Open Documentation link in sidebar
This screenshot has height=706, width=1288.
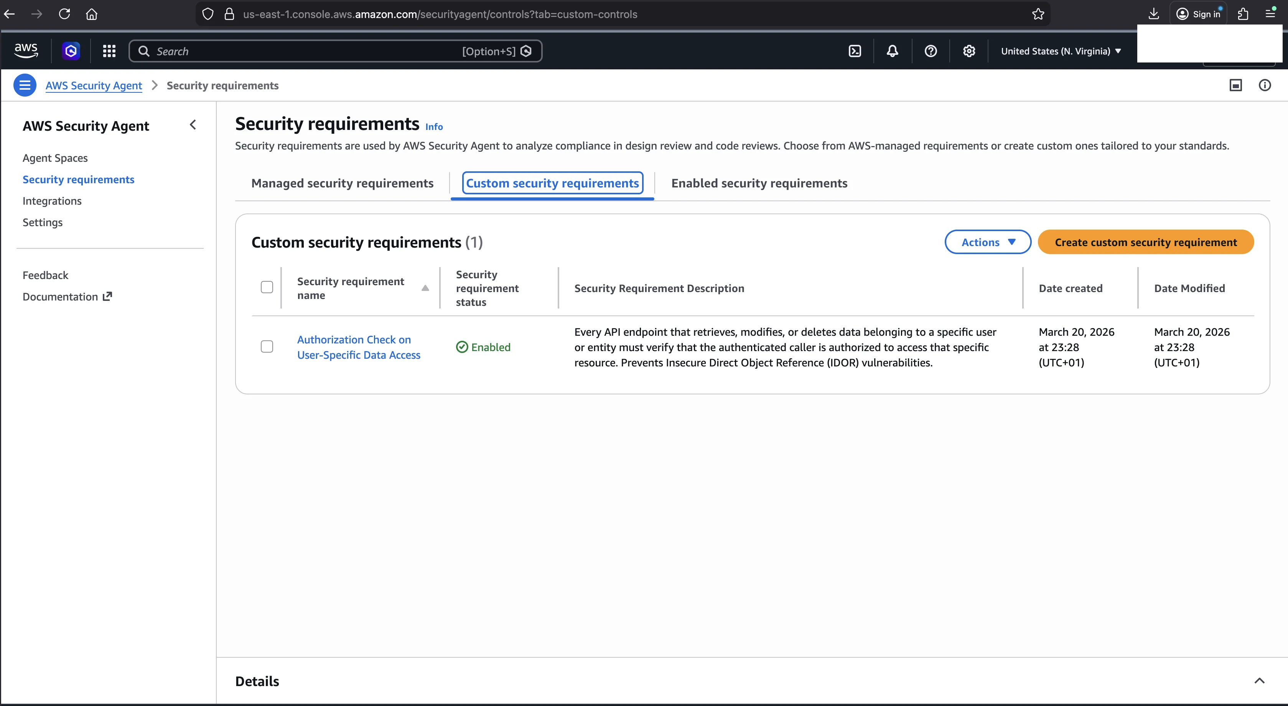click(x=67, y=297)
